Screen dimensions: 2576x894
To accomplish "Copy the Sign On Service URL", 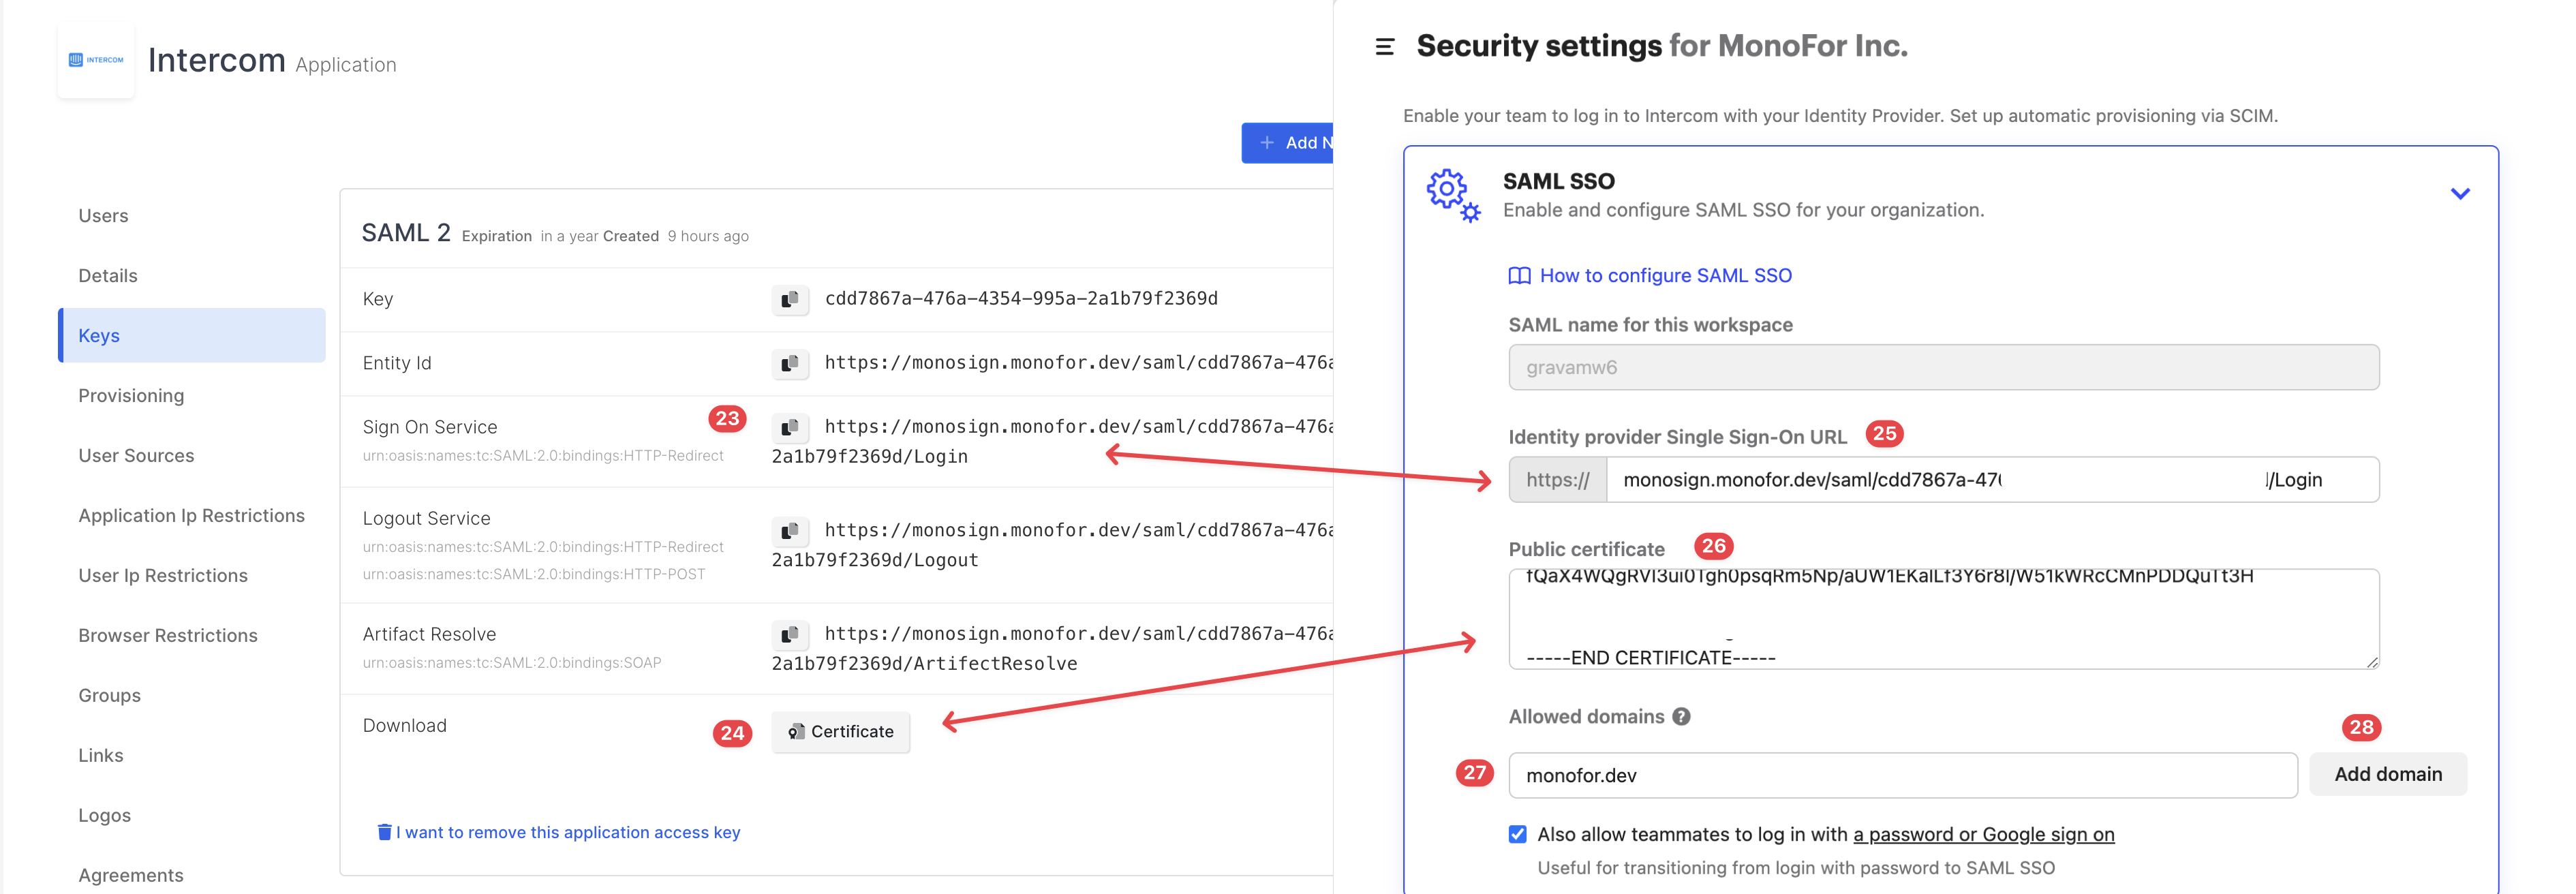I will click(789, 427).
